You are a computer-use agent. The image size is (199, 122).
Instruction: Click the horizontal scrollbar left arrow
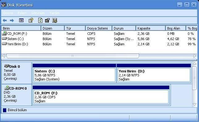4,56
